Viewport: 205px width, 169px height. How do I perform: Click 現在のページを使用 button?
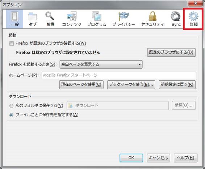(x=81, y=85)
